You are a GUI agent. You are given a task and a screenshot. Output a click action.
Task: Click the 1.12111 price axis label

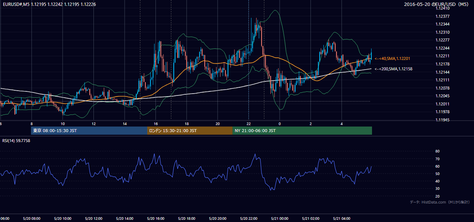(442, 80)
